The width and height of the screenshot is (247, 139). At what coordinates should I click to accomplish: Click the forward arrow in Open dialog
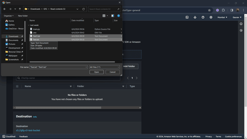(x=10, y=9)
